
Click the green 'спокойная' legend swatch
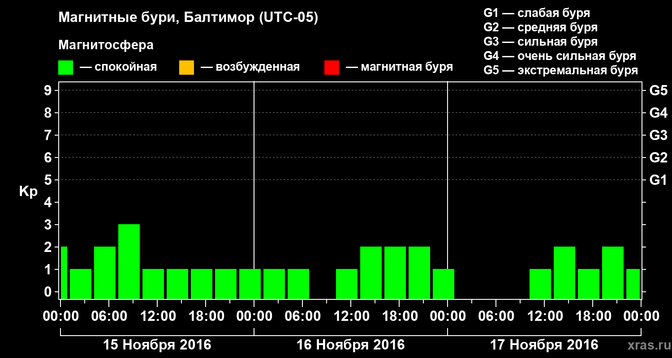tap(66, 68)
